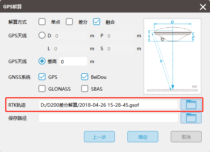
Task: Confirm with the 确定 button
Action: (143, 137)
